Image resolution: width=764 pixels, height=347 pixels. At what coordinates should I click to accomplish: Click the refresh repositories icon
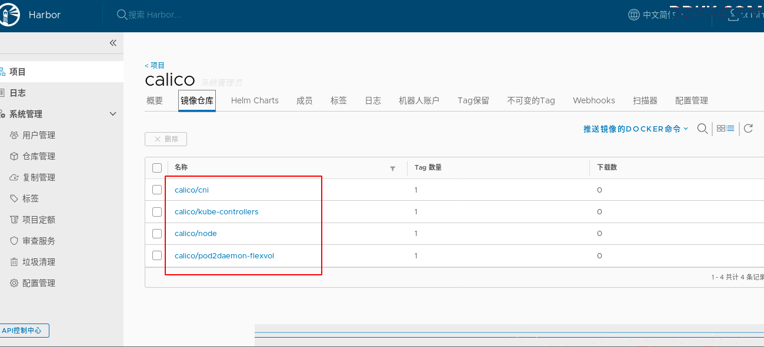pyautogui.click(x=748, y=129)
